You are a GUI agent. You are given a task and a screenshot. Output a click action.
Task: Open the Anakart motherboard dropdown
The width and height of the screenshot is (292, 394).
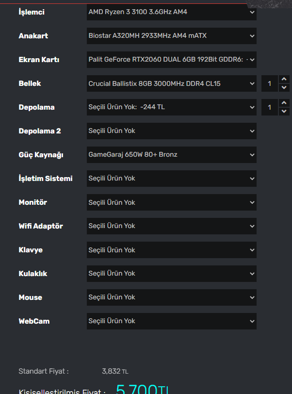tap(171, 36)
